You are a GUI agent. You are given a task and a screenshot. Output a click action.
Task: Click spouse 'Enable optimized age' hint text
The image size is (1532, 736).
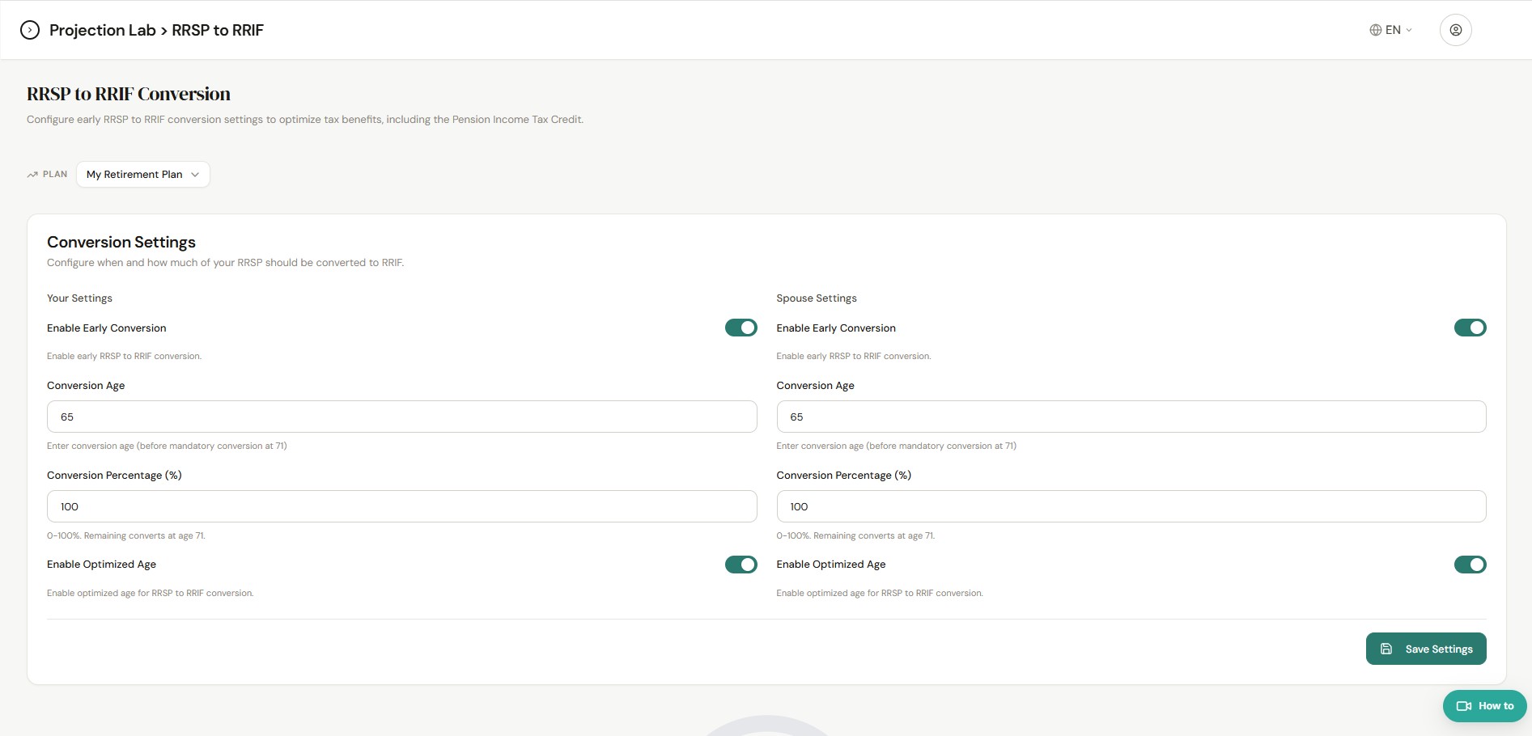point(880,593)
